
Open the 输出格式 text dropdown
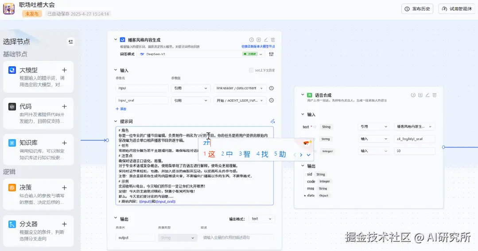(261, 219)
